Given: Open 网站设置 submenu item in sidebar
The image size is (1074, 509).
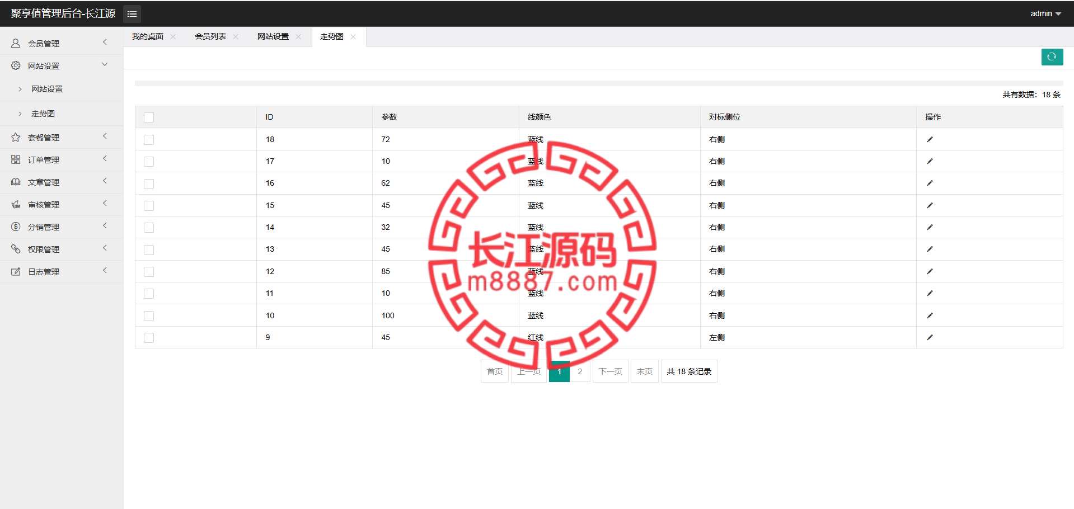Looking at the screenshot, I should 47,89.
